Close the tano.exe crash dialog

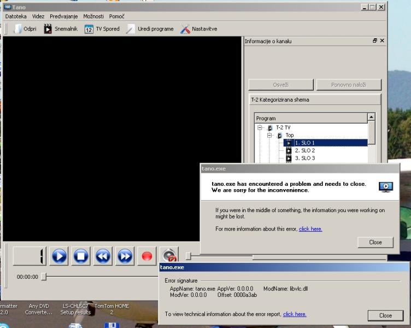pyautogui.click(x=375, y=242)
